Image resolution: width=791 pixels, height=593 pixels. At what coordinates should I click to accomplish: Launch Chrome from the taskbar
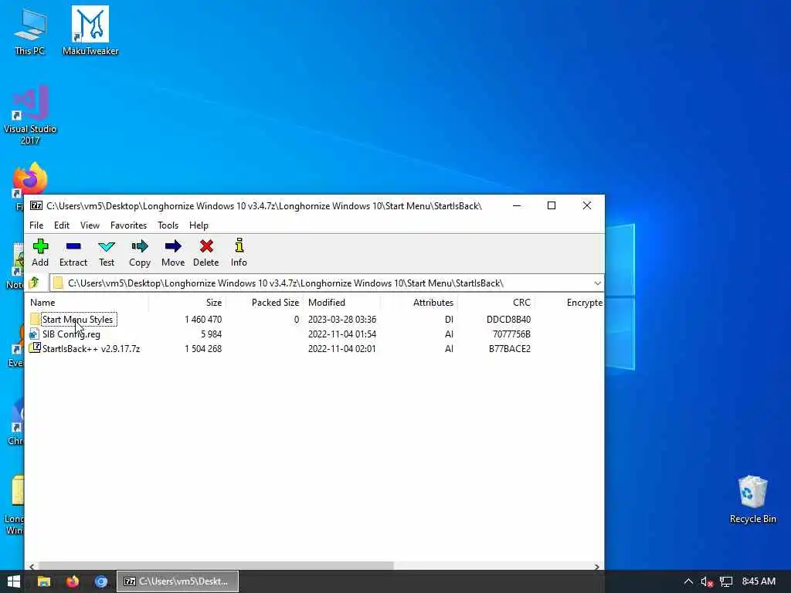(101, 581)
